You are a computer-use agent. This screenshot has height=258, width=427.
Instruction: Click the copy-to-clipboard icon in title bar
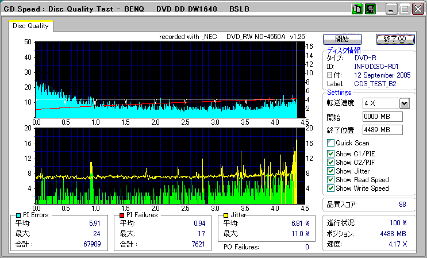tap(357, 9)
